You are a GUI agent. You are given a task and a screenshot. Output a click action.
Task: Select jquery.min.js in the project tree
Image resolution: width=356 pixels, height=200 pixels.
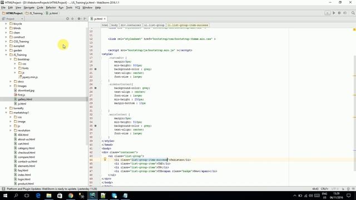tap(29, 77)
